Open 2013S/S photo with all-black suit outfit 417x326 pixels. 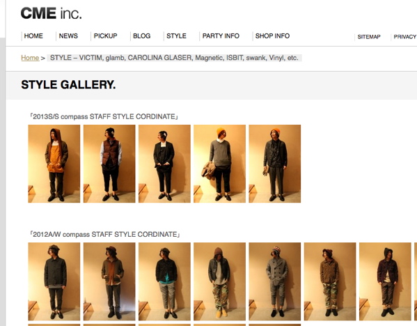pyautogui.click(x=164, y=164)
